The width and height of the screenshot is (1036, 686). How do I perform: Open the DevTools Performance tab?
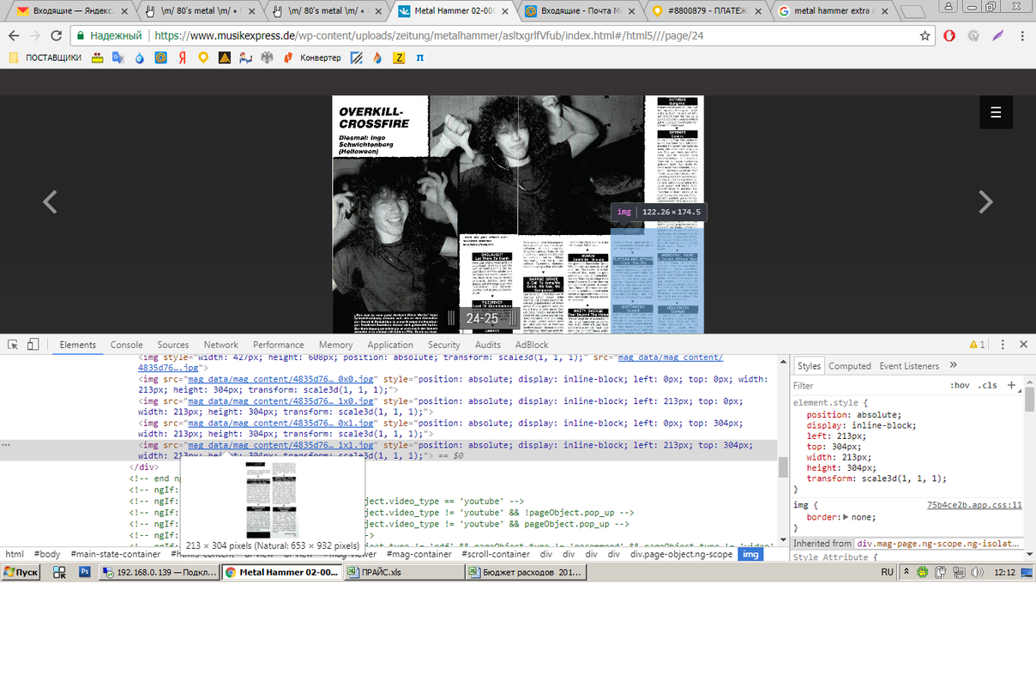pos(279,345)
